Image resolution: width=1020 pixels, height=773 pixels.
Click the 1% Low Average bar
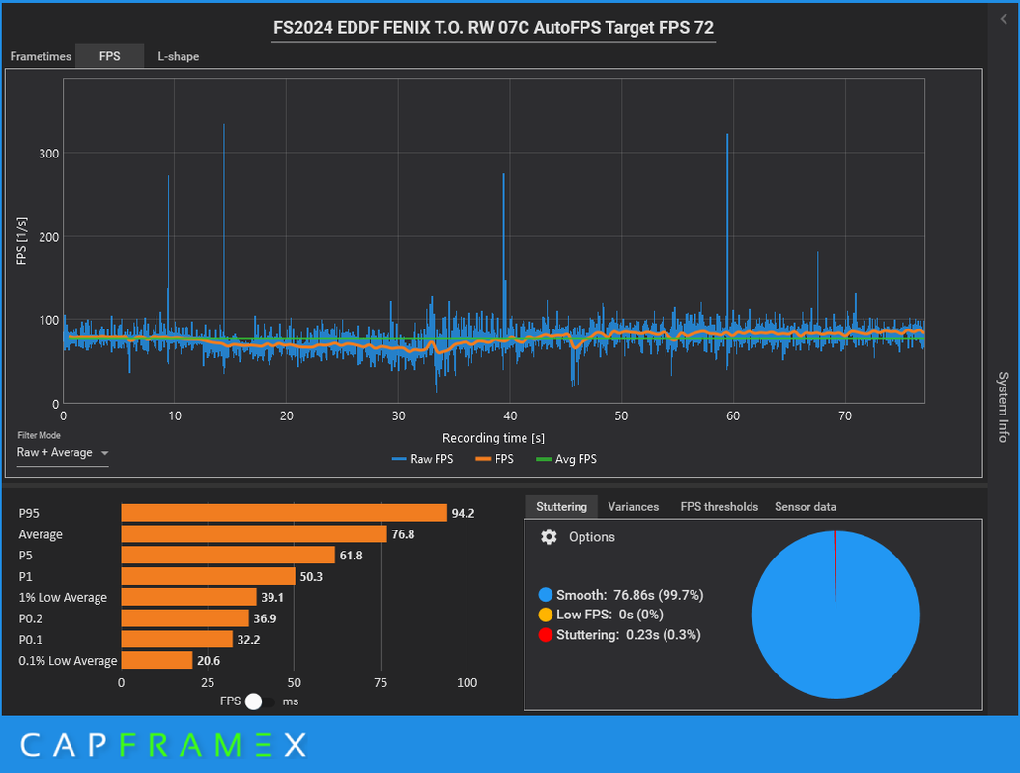tap(188, 597)
